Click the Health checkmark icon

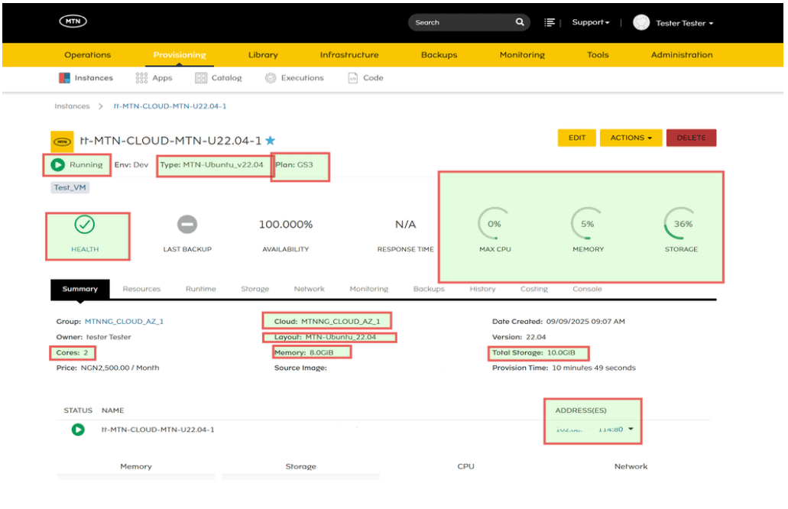click(84, 224)
